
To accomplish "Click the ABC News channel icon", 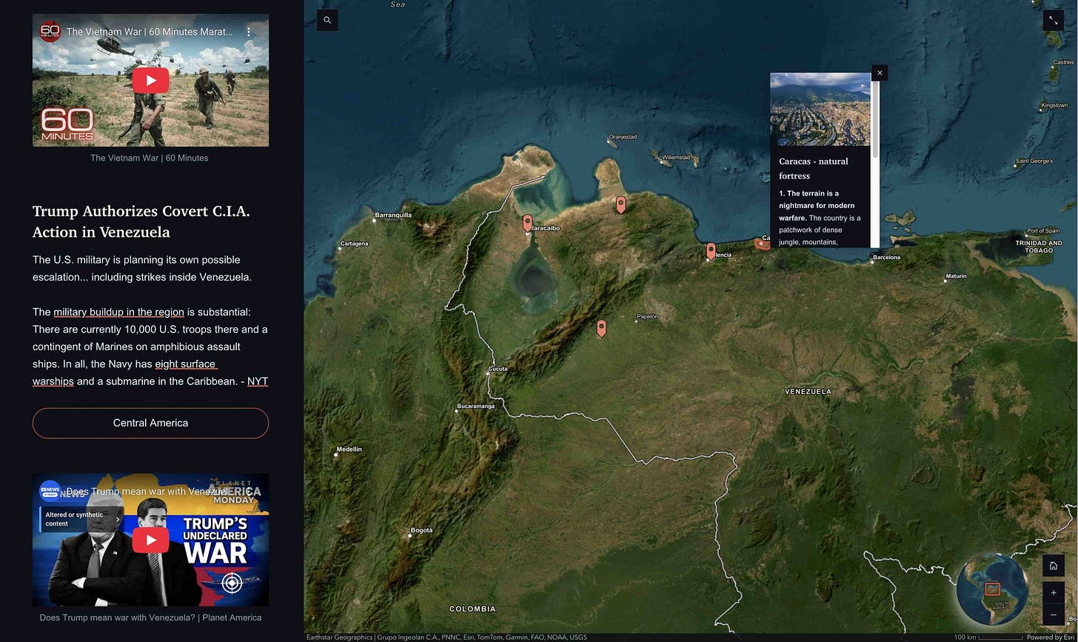I will tap(50, 491).
